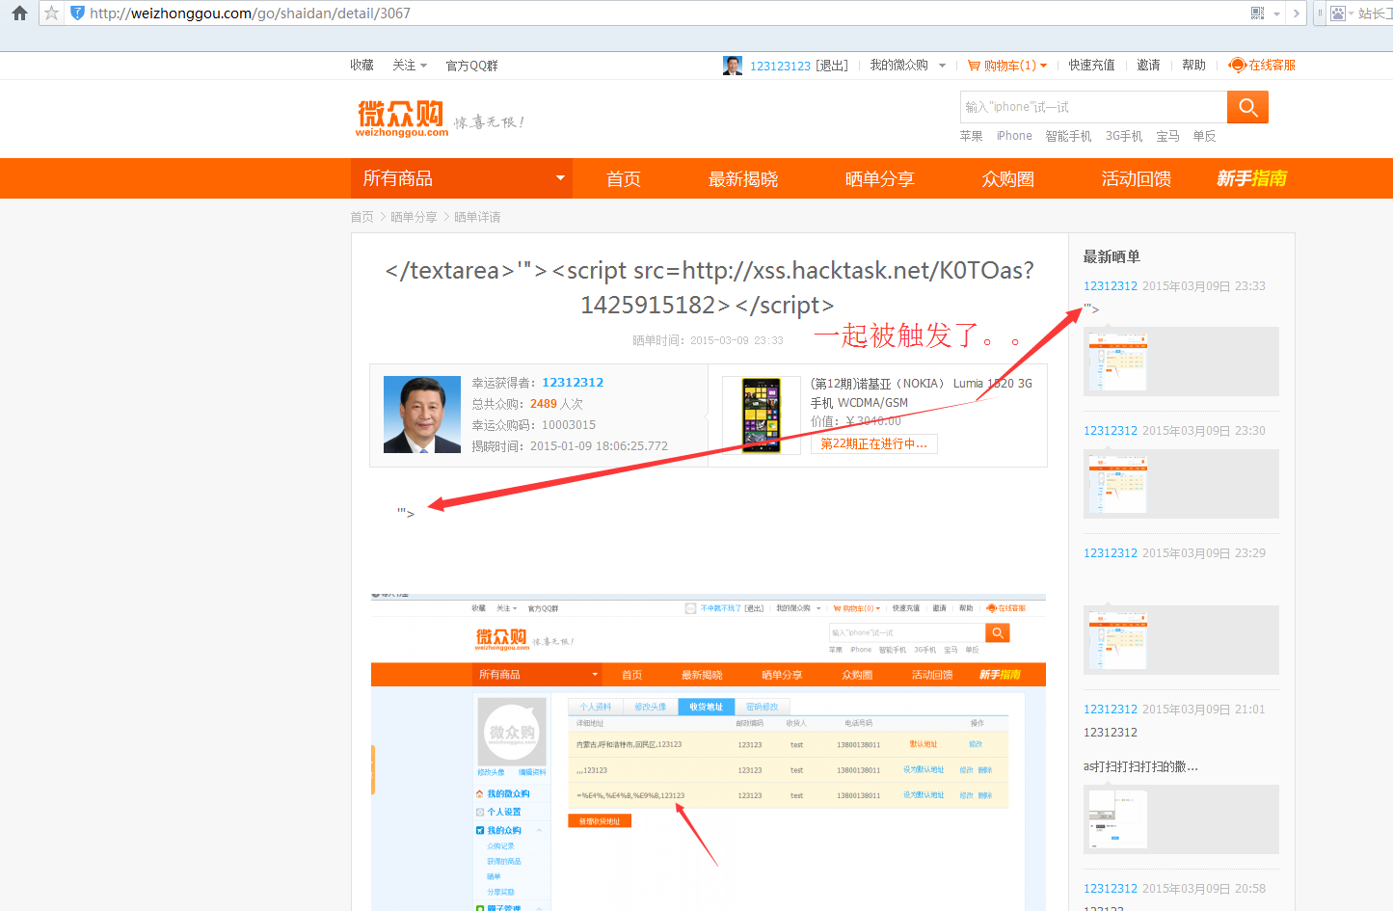The height and width of the screenshot is (911, 1393).
Task: Open the address bar history dropdown arrow
Action: [x=1276, y=13]
